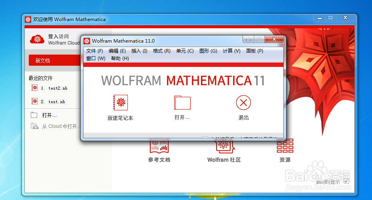Click the 最近的文件 heading
This screenshot has height=200, width=372.
(x=41, y=78)
